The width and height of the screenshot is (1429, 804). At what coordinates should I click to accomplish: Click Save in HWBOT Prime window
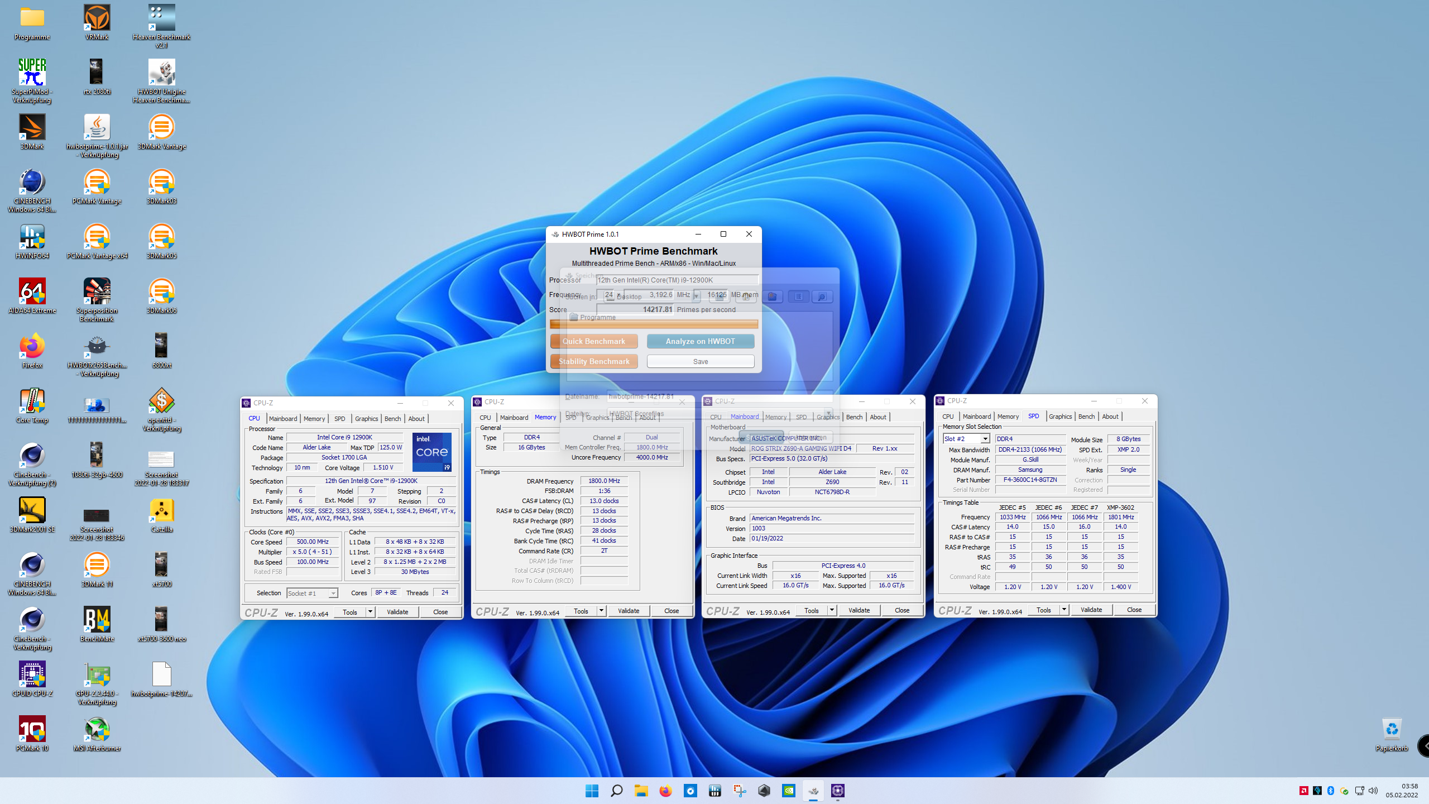701,362
